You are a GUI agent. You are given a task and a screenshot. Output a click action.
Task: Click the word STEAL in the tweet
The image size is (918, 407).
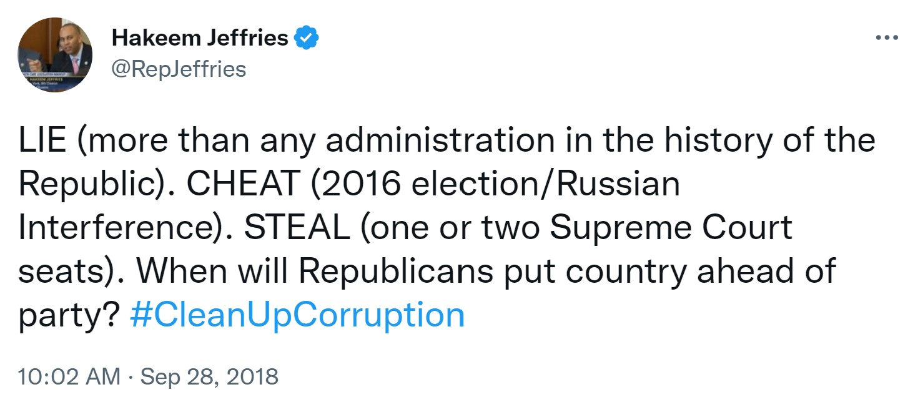[296, 228]
